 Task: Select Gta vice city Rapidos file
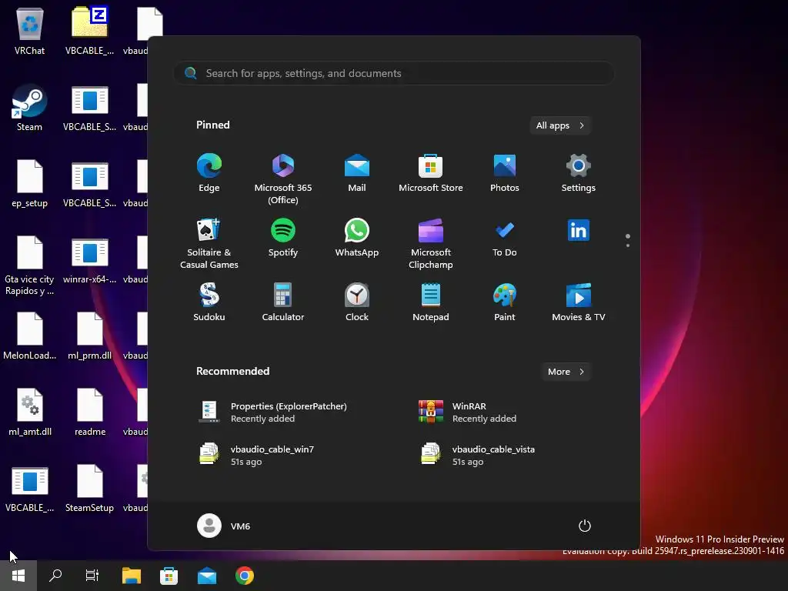30,265
